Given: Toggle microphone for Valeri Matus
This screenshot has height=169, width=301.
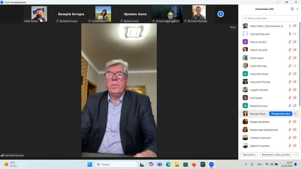Looking at the screenshot, I should (290, 26).
